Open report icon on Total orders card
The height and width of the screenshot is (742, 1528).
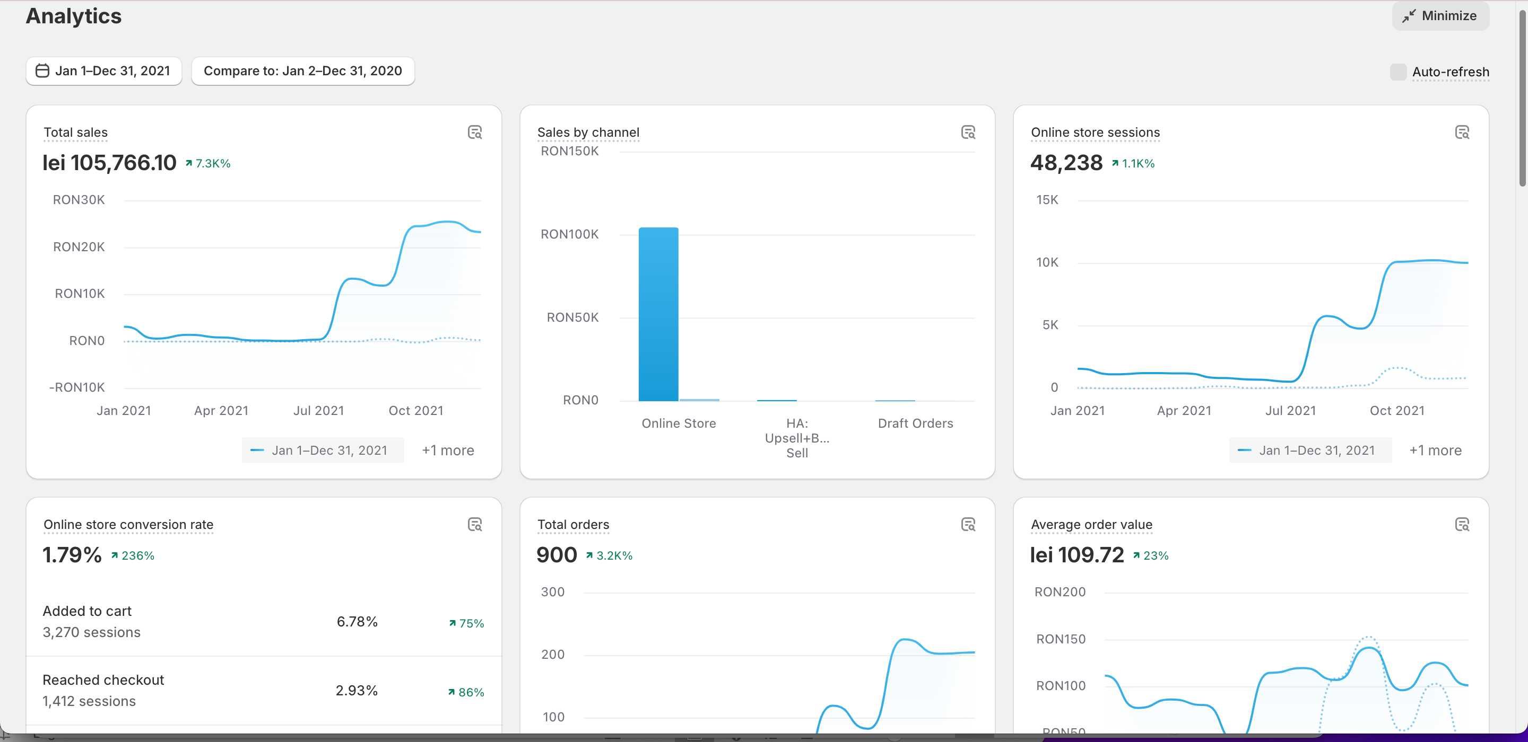click(x=968, y=525)
